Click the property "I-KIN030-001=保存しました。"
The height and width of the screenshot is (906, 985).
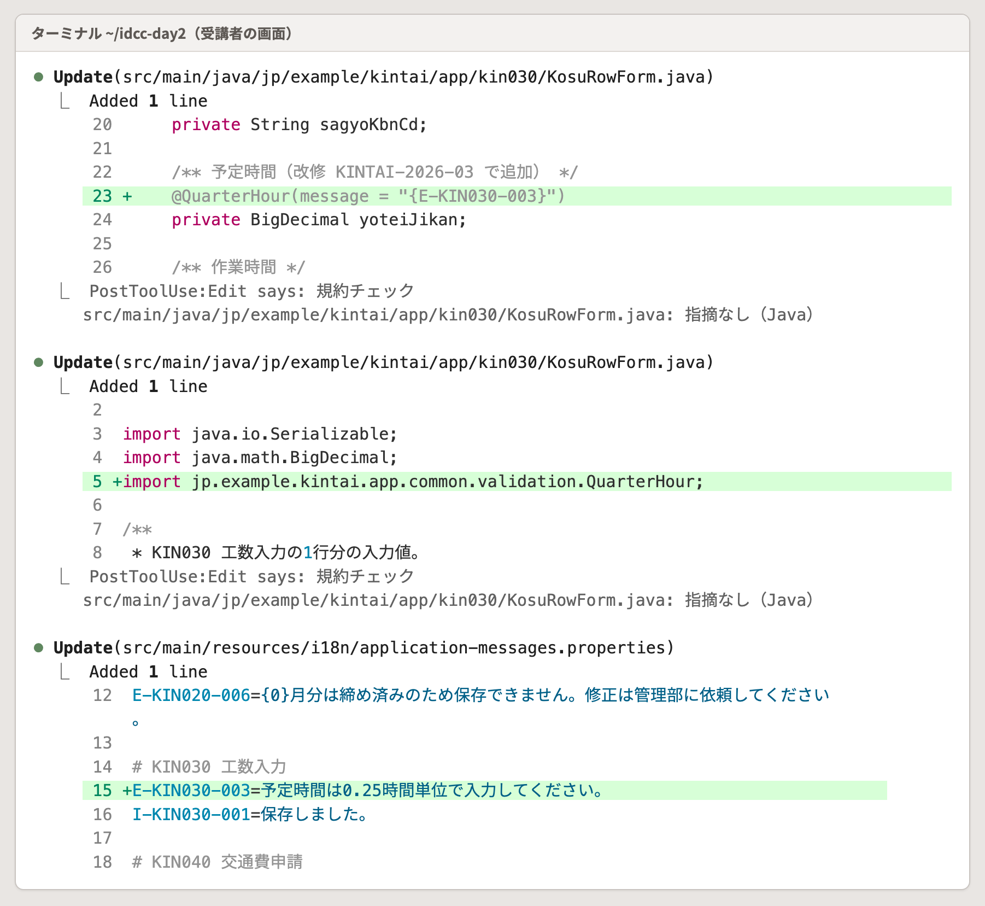pos(250,815)
